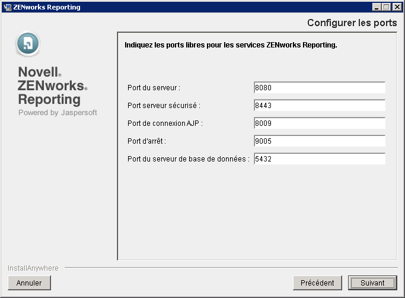Viewport: 405px width, 298px height.
Task: Click the Suivant button
Action: 372,283
